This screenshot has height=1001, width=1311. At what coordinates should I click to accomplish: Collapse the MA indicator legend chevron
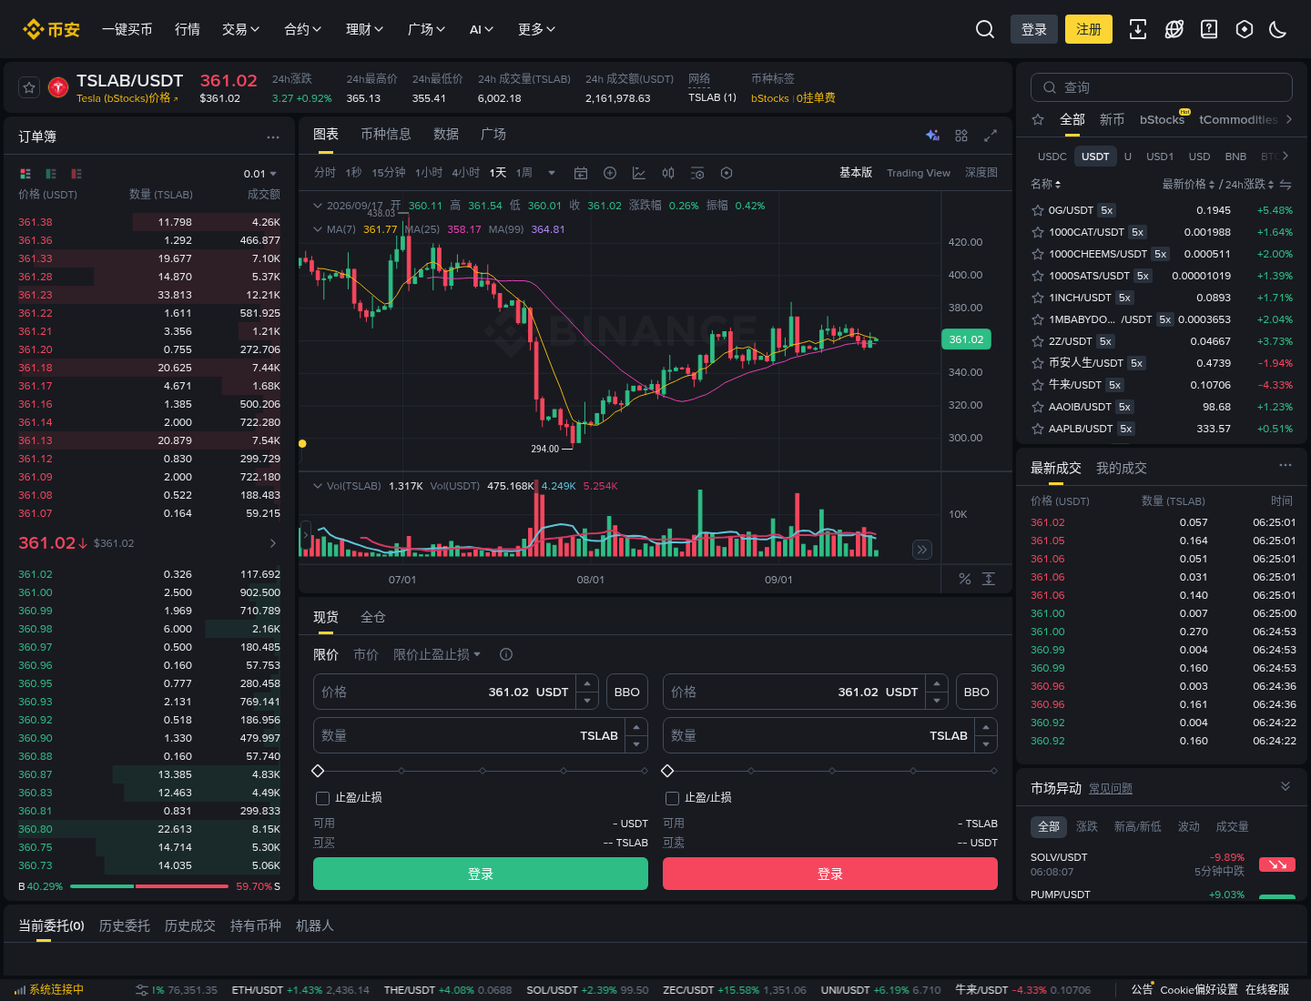pyautogui.click(x=318, y=229)
